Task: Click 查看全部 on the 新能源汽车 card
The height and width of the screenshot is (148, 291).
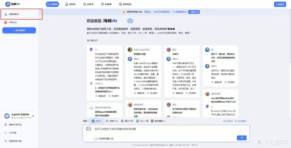Action: (x=101, y=96)
